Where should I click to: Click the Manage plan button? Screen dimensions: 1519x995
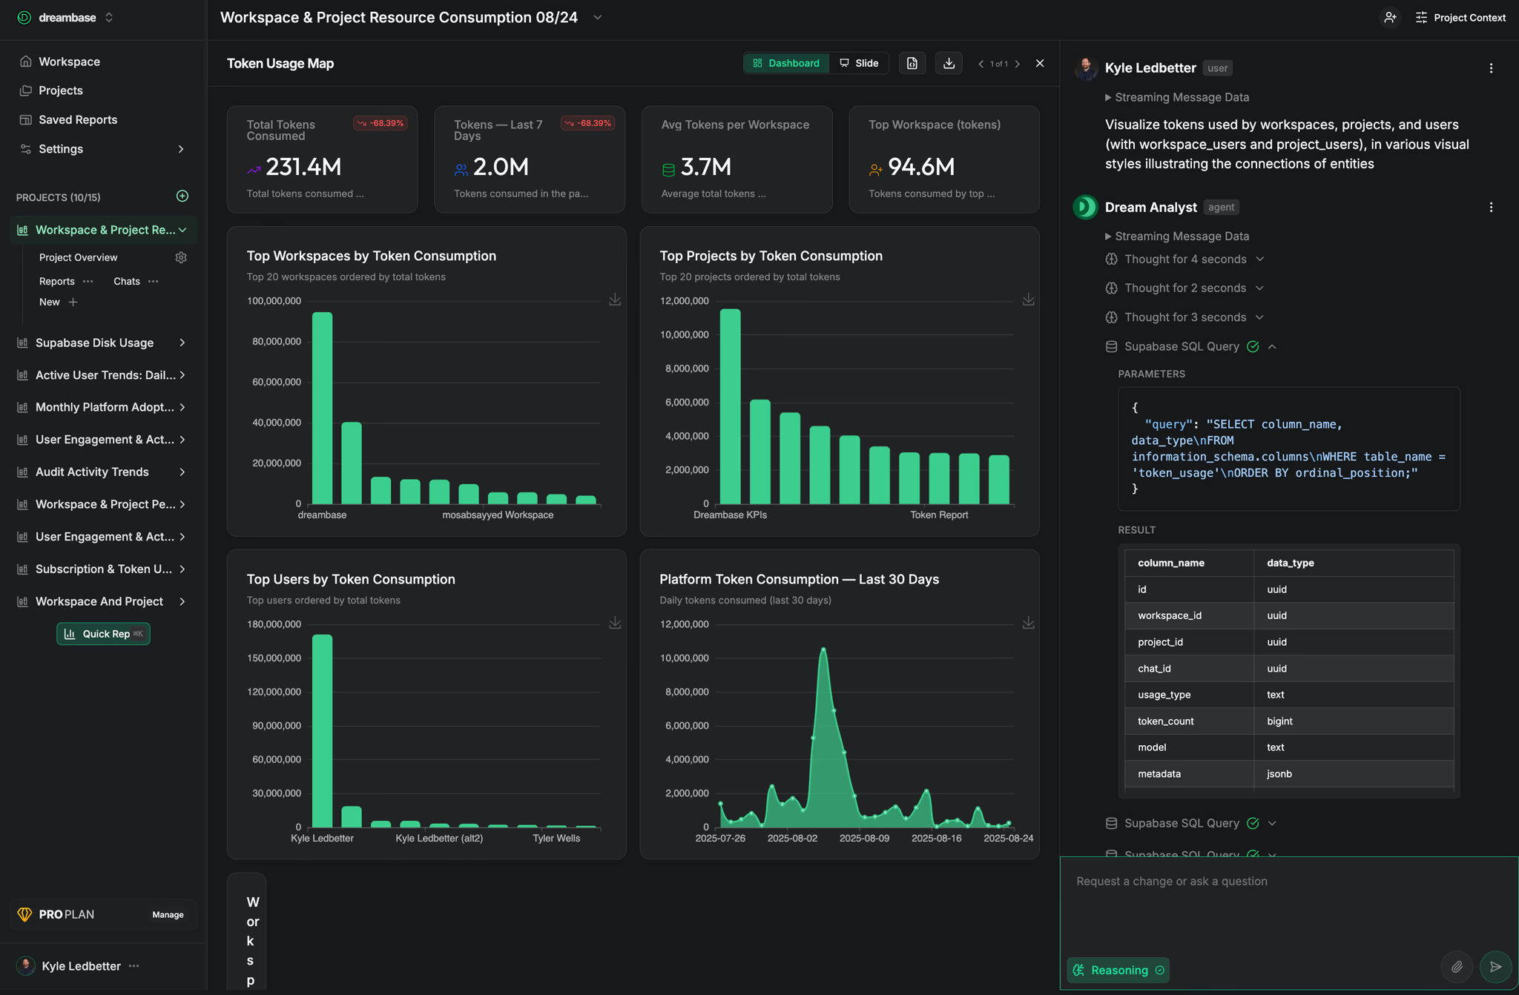(168, 915)
